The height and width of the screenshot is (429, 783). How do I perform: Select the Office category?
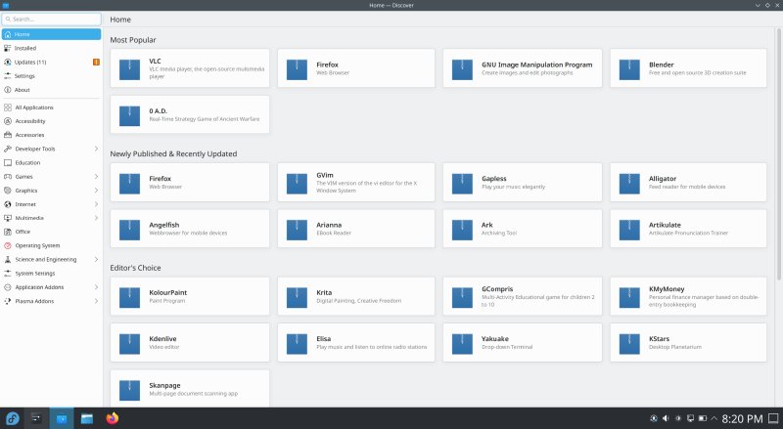point(51,232)
